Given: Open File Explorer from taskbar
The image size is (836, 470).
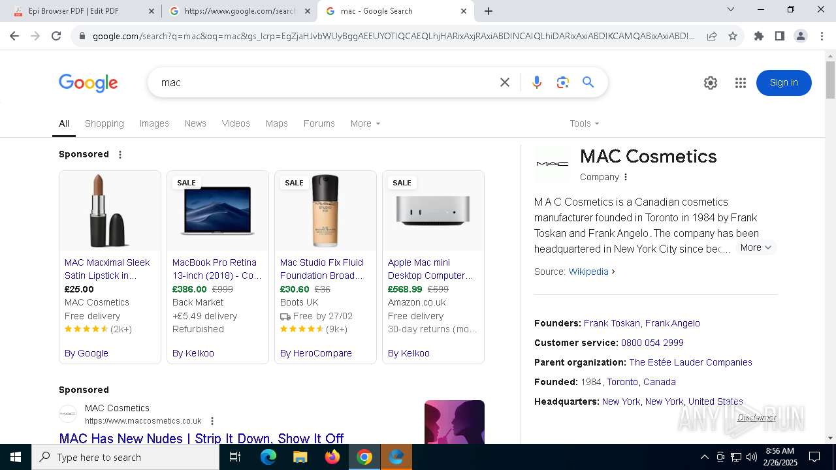Looking at the screenshot, I should (x=300, y=457).
